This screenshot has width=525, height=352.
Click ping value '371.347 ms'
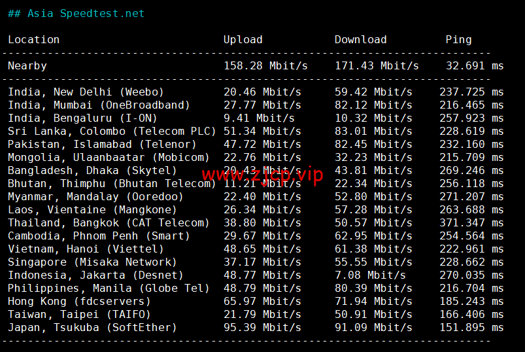(471, 222)
